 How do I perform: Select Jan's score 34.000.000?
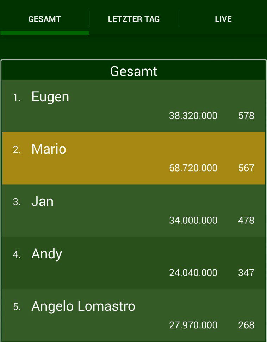click(193, 221)
